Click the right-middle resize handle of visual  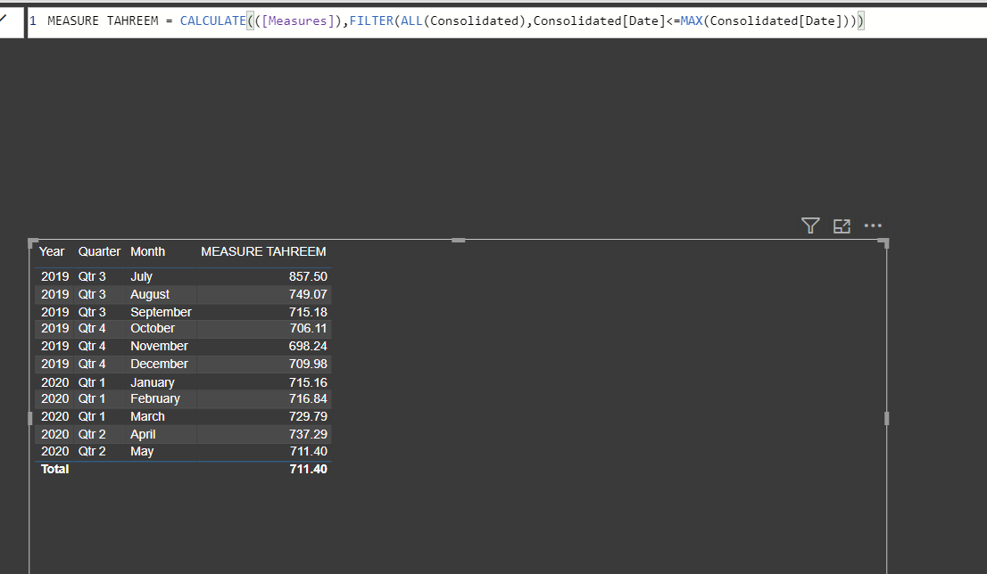886,418
